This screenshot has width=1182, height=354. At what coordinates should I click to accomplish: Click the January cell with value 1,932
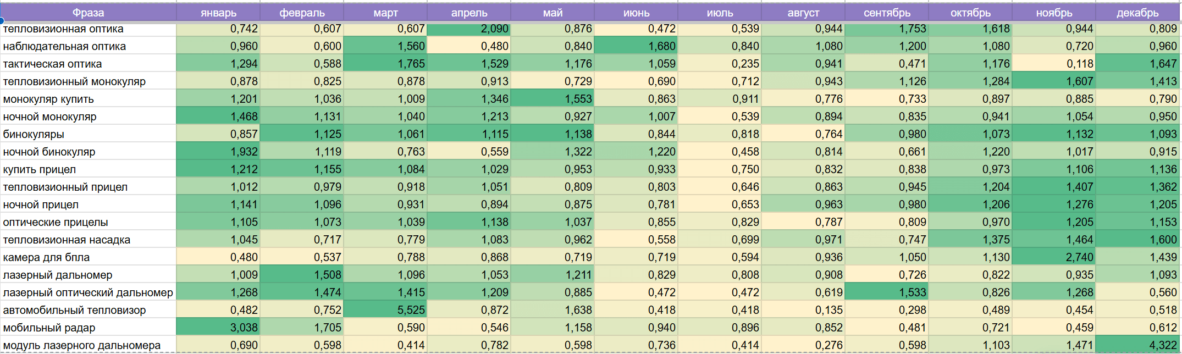pyautogui.click(x=219, y=152)
